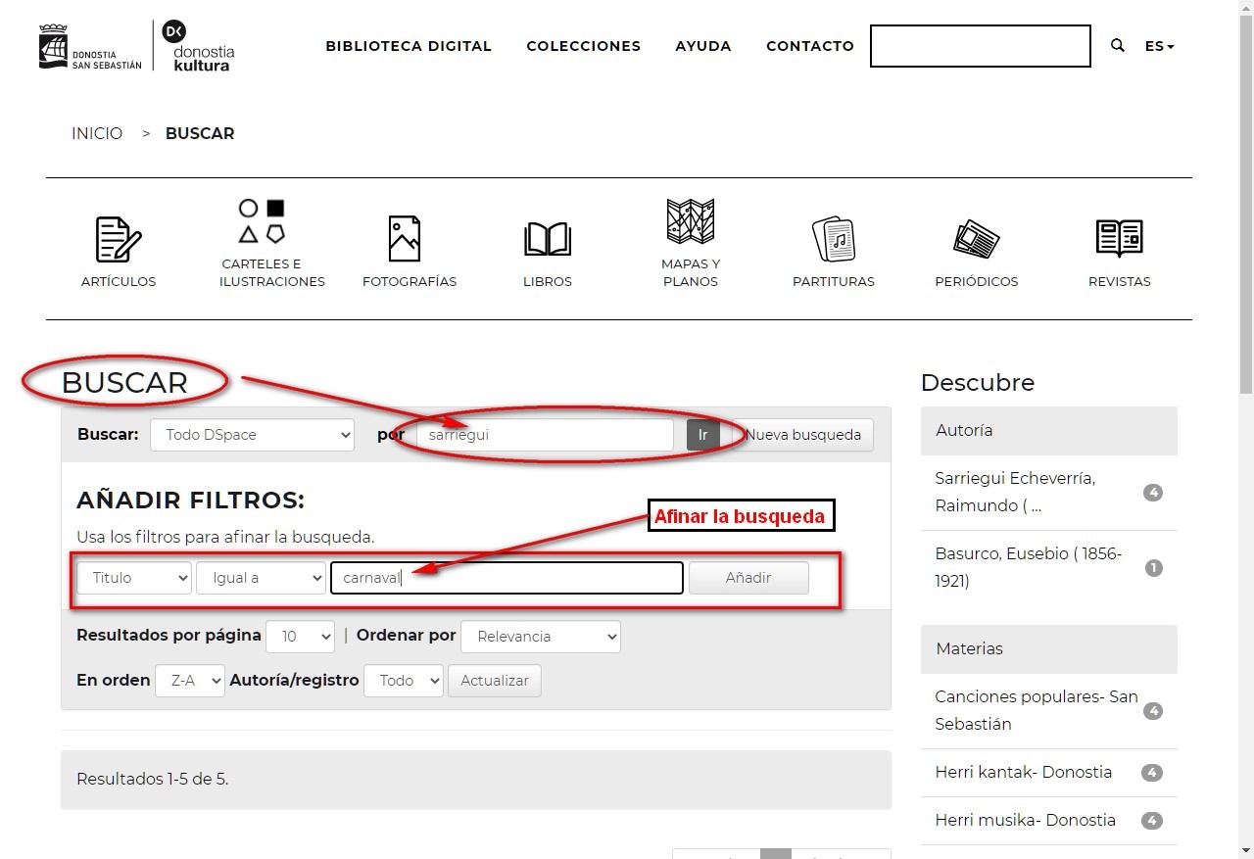Open the Biblioteca Digital menu item

pyautogui.click(x=409, y=46)
